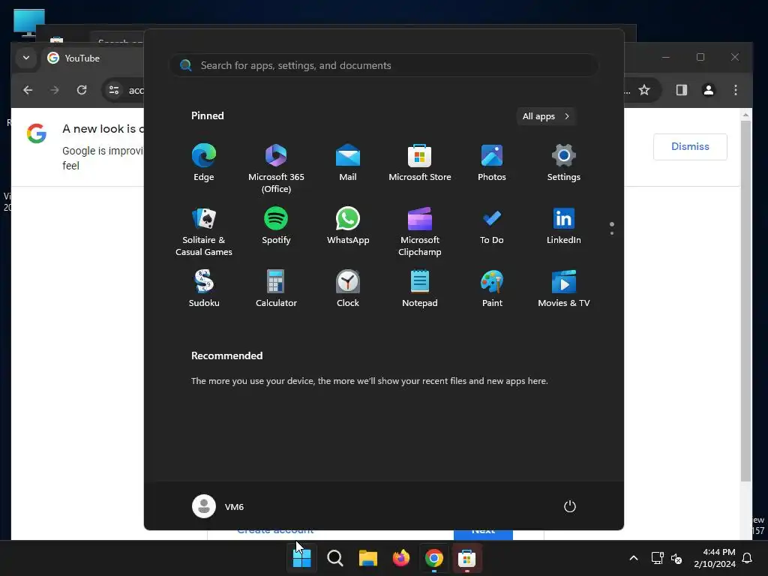
Task: Click the Start menu search field
Action: click(383, 65)
